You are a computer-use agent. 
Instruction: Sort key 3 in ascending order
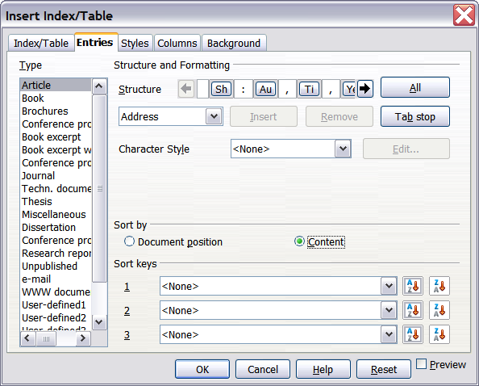tap(413, 334)
